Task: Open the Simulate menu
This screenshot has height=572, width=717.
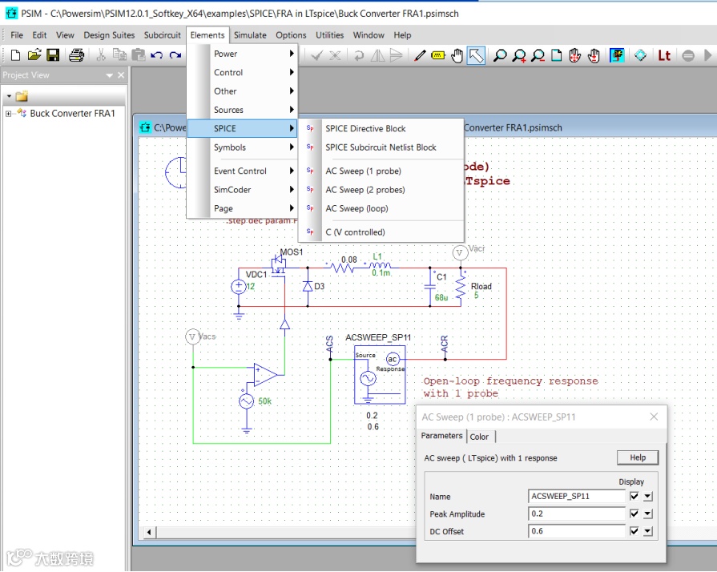Action: click(x=250, y=35)
